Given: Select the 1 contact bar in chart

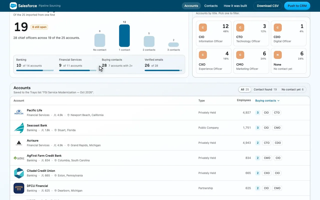Looking at the screenshot, I should coord(124,35).
